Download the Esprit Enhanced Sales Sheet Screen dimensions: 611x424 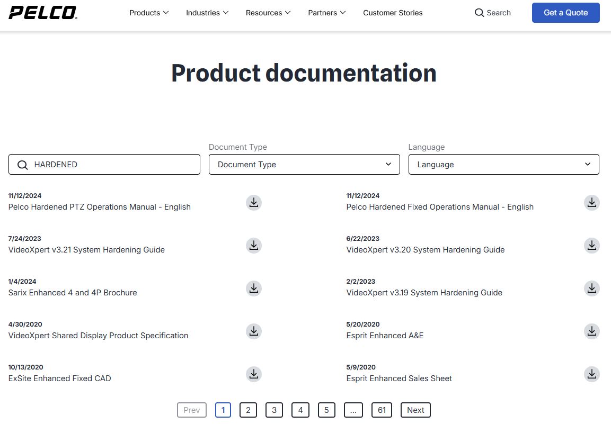point(591,374)
